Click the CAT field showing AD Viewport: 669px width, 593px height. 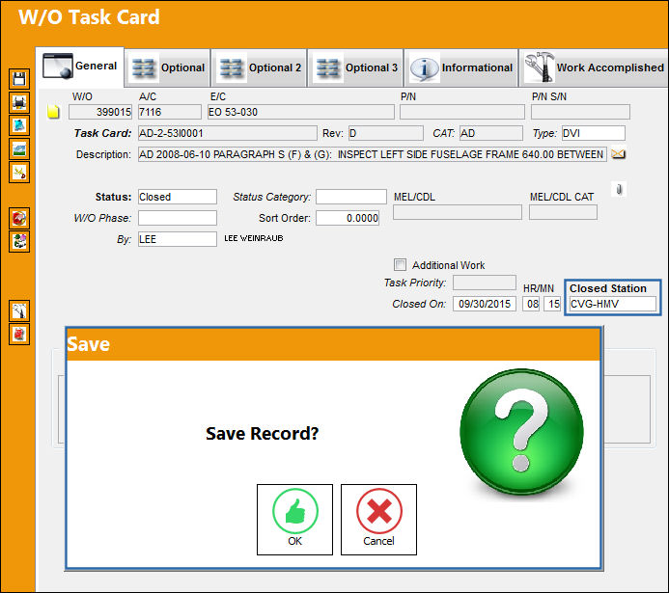[x=491, y=133]
